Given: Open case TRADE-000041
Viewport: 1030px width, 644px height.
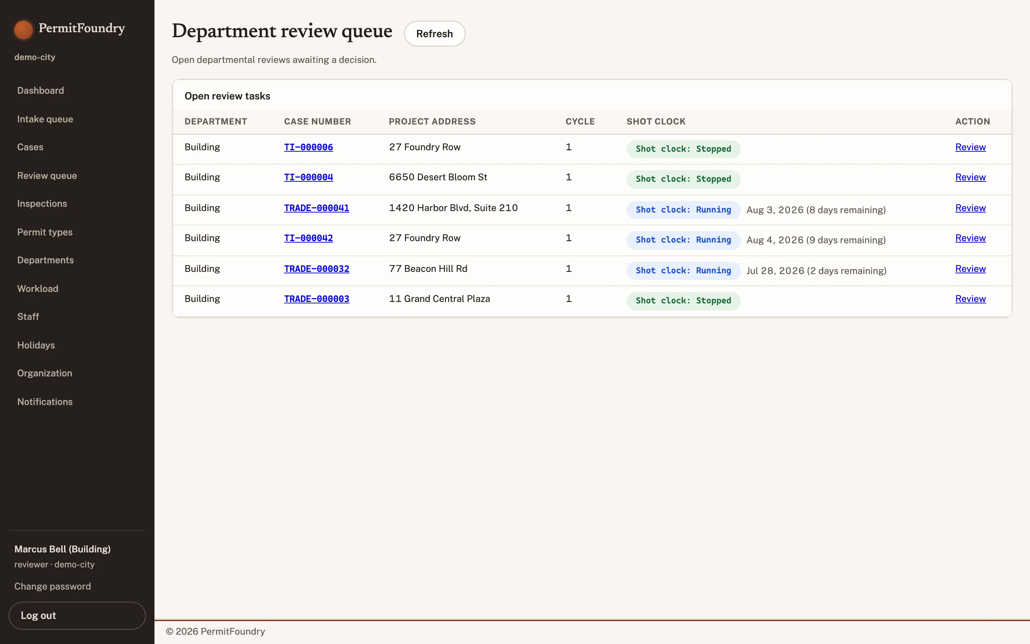Looking at the screenshot, I should click(x=316, y=208).
